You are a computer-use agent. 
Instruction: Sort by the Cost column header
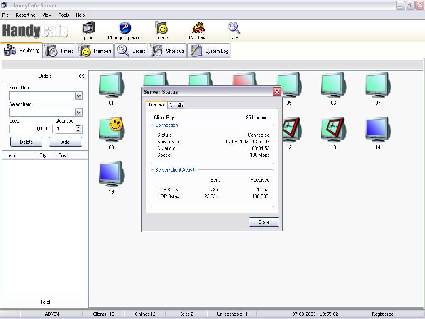71,155
